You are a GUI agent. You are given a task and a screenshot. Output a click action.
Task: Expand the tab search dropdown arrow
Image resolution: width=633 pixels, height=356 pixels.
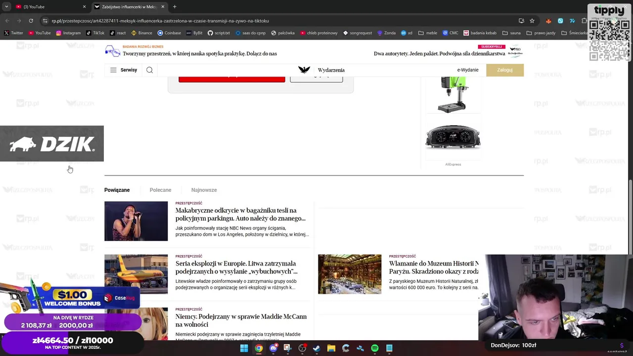pyautogui.click(x=6, y=6)
